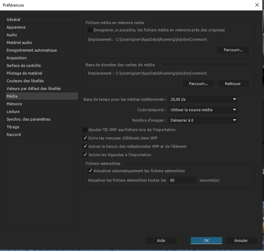Uncheck Inclure les légendes à l'importation
This screenshot has width=264, height=251.
click(85, 155)
